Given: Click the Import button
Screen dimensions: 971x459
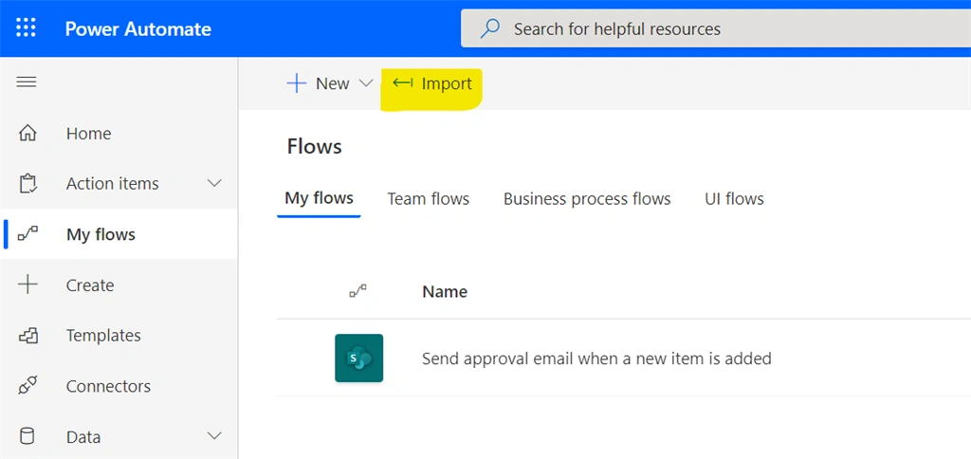Looking at the screenshot, I should [x=432, y=83].
